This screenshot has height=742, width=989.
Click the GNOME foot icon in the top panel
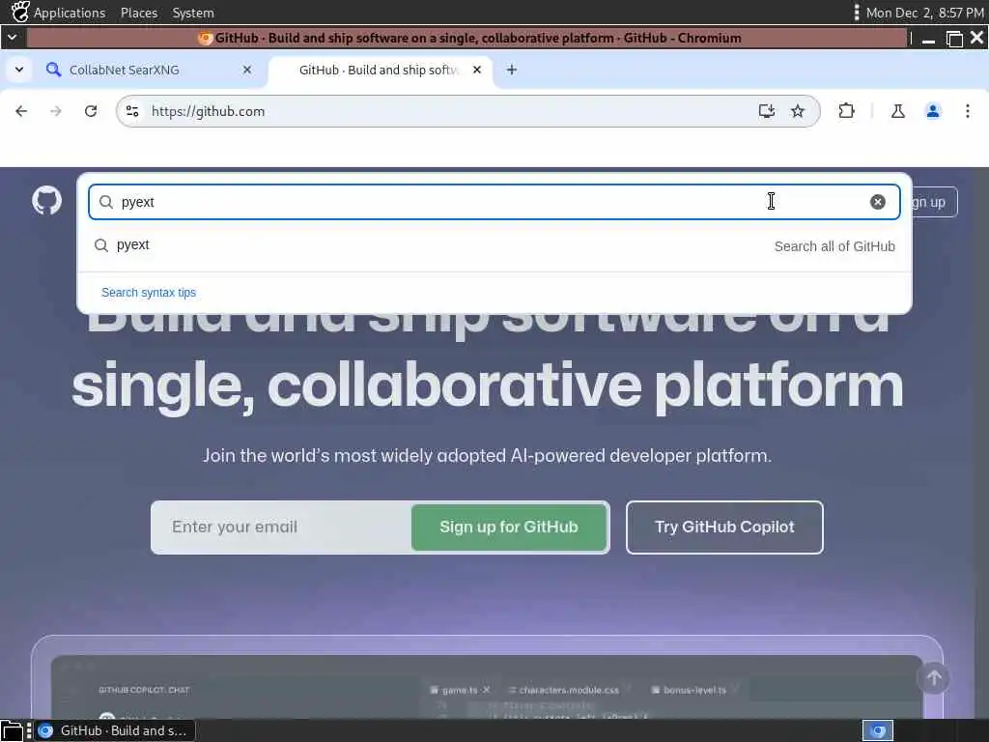click(20, 12)
